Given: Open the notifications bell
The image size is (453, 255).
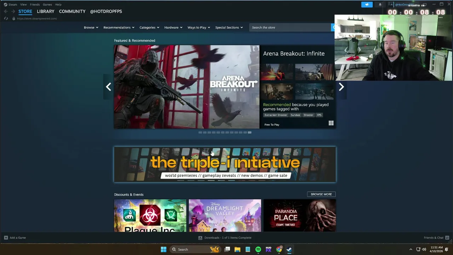Looking at the screenshot, I should point(380,5).
